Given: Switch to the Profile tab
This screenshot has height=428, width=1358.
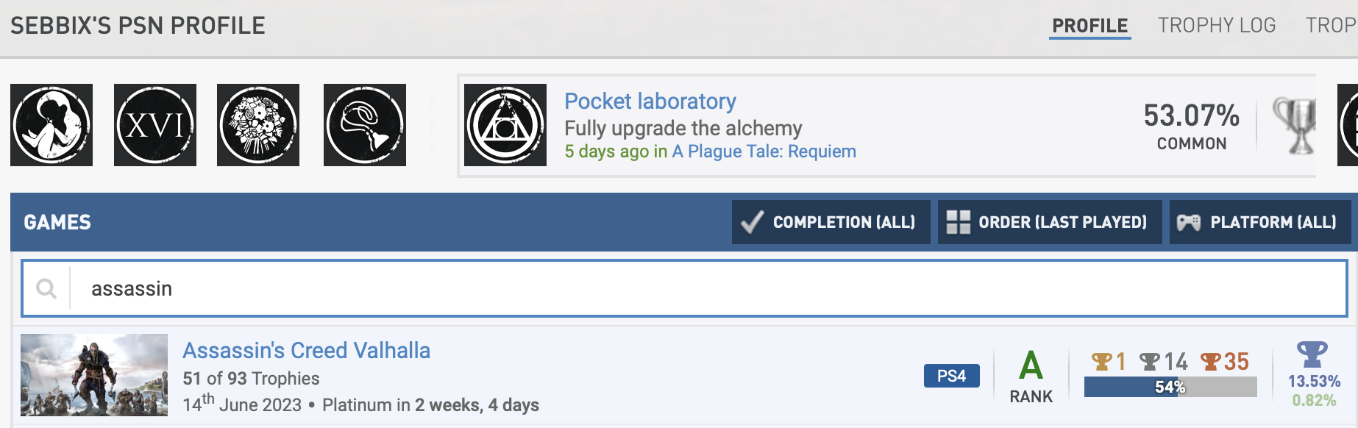Looking at the screenshot, I should pyautogui.click(x=1089, y=26).
